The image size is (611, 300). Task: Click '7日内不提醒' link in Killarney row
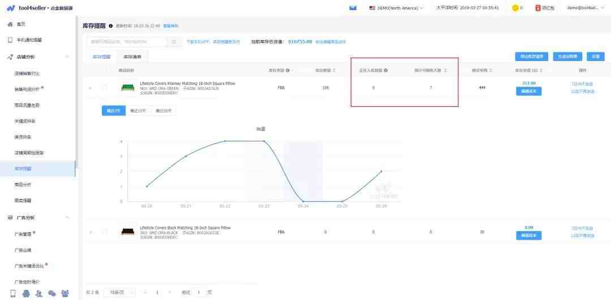582,84
